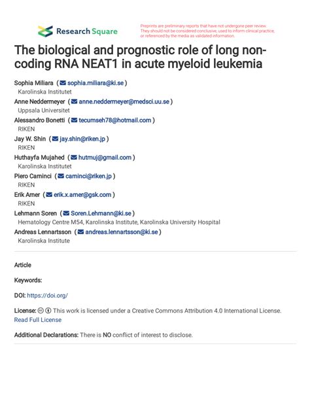Screen dimensions: 310x401
Task: Click envelope icon beside Piero Carninci
Action: [61, 176]
